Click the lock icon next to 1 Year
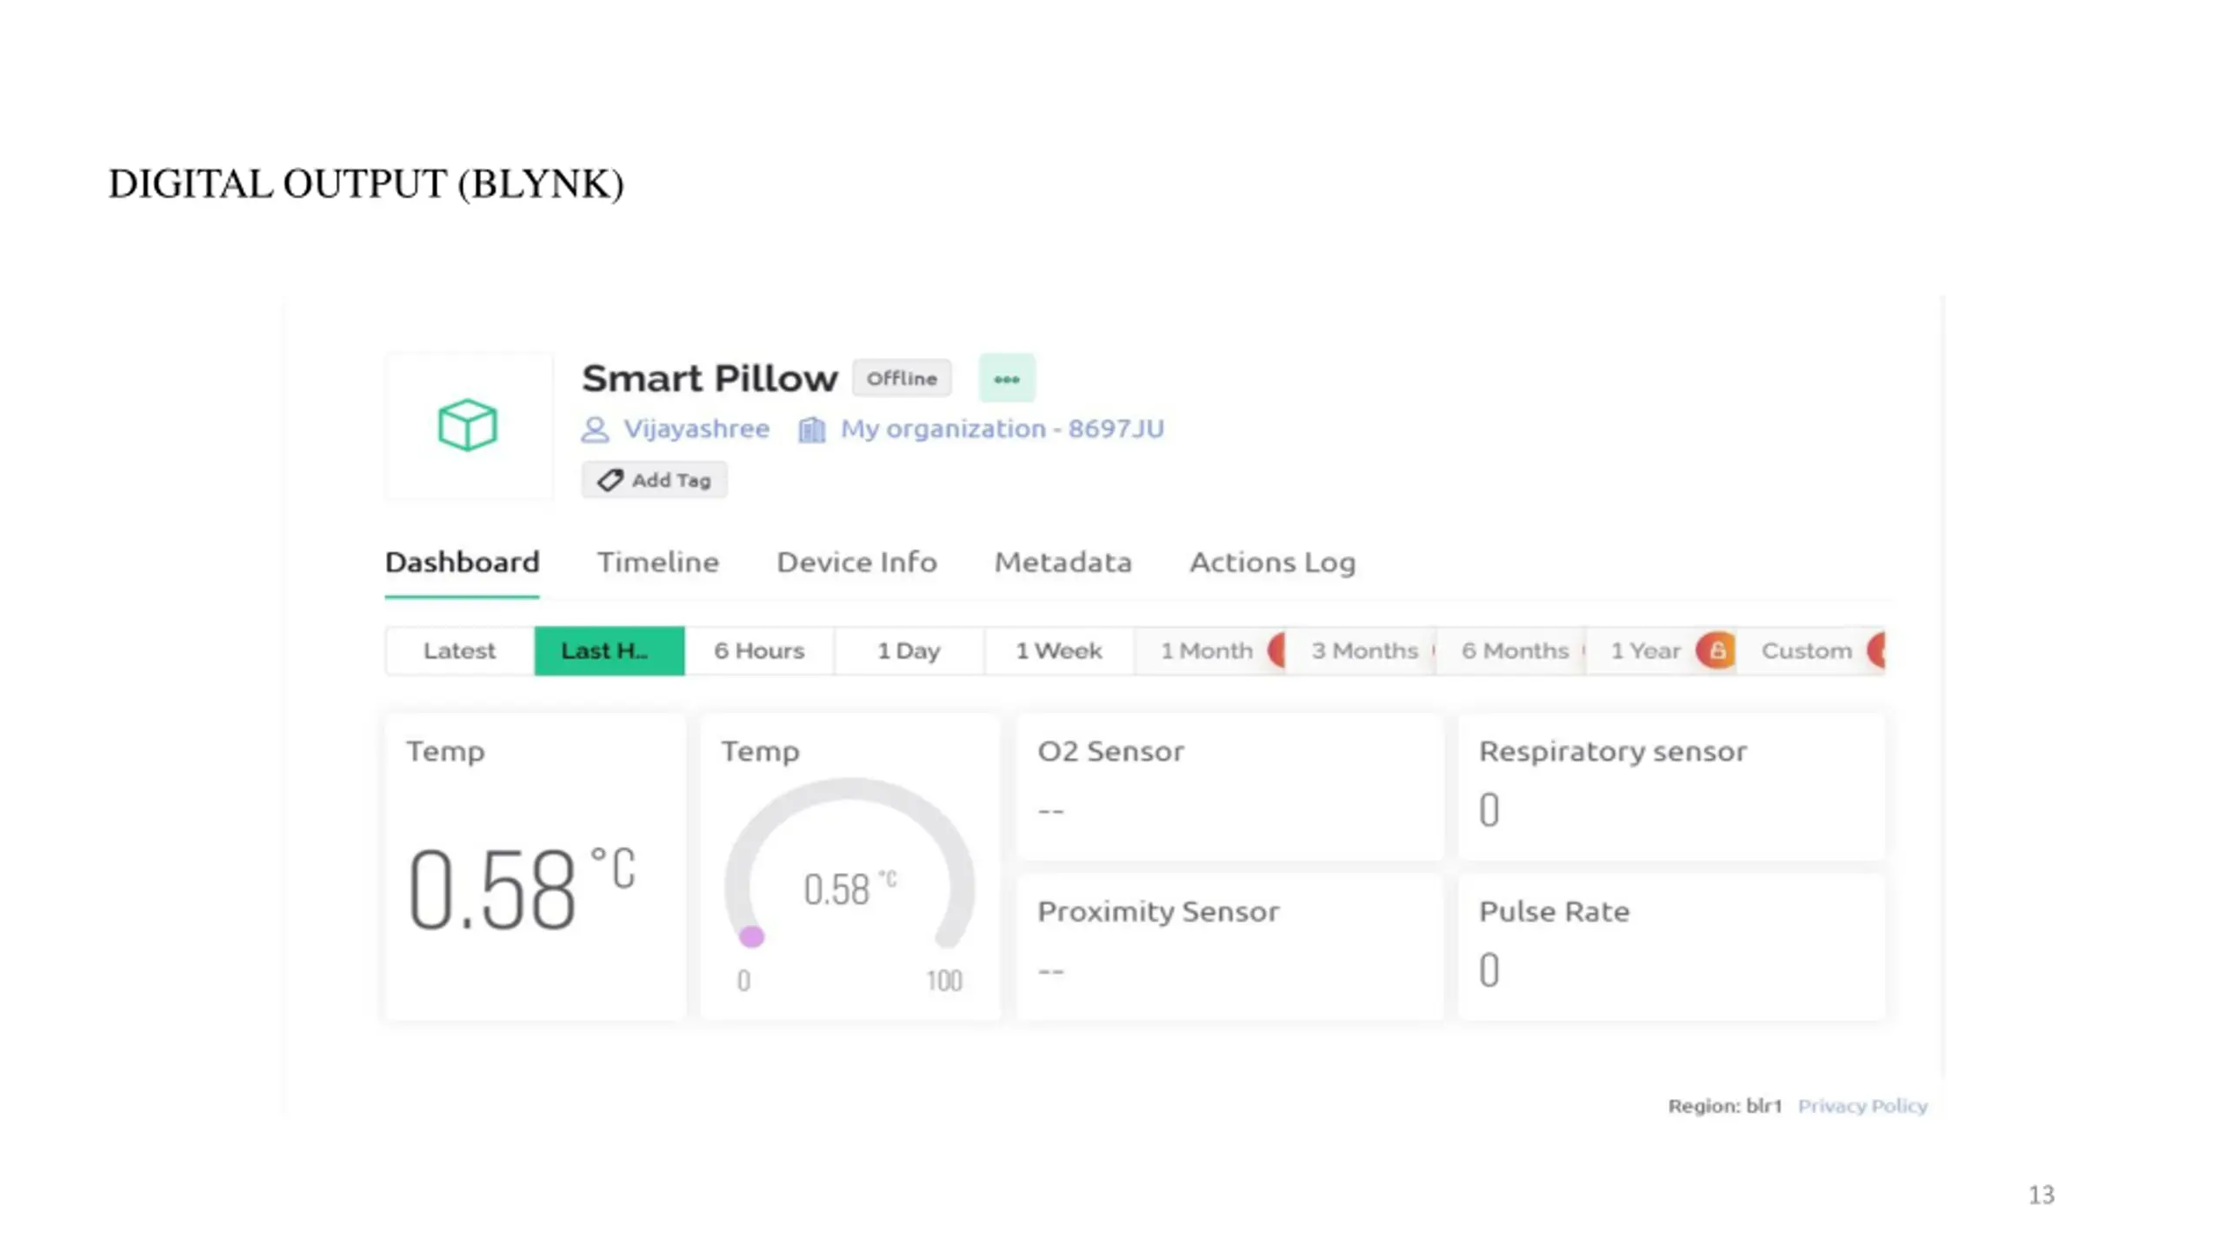The image size is (2226, 1252). coord(1716,650)
